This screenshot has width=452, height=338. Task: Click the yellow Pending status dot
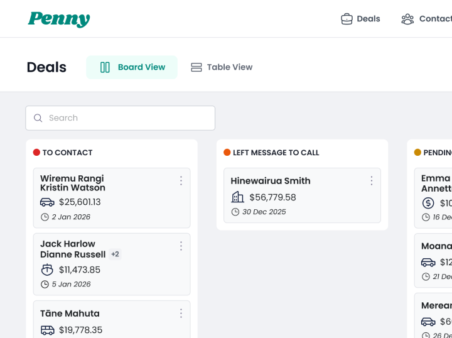click(x=417, y=152)
